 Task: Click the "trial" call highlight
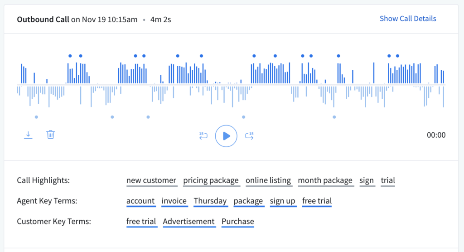(388, 180)
